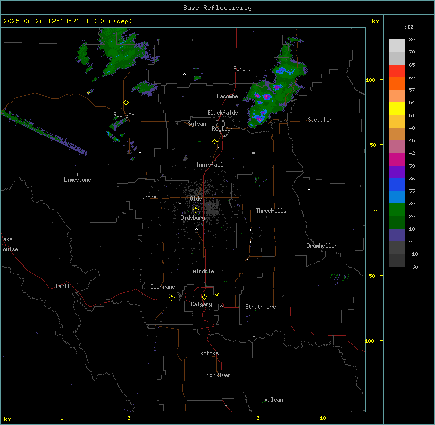Click the legend value 80 label

click(412, 40)
